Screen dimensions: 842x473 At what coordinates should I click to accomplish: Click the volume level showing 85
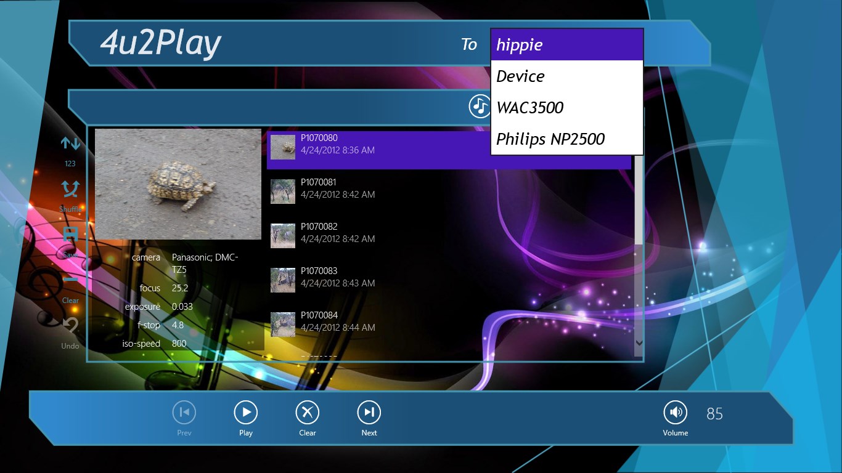click(714, 414)
